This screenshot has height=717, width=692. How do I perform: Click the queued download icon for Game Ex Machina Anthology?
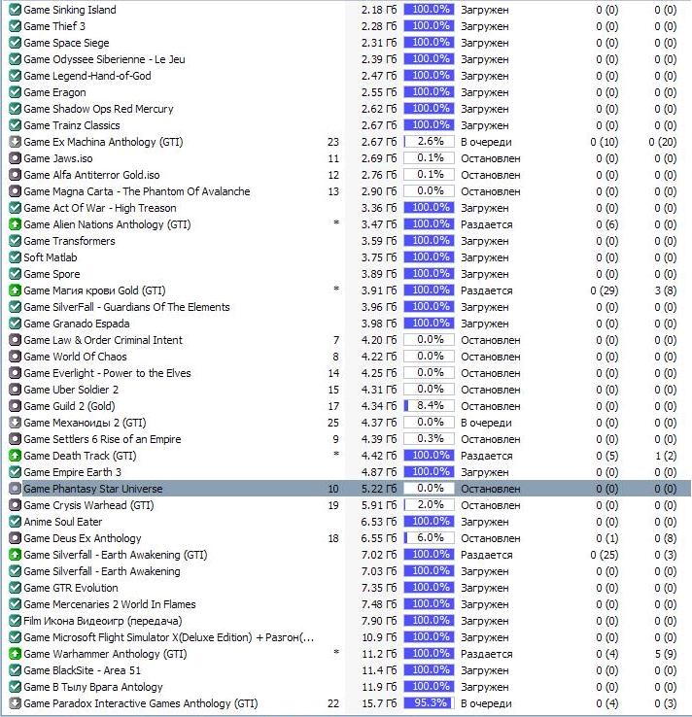point(16,142)
